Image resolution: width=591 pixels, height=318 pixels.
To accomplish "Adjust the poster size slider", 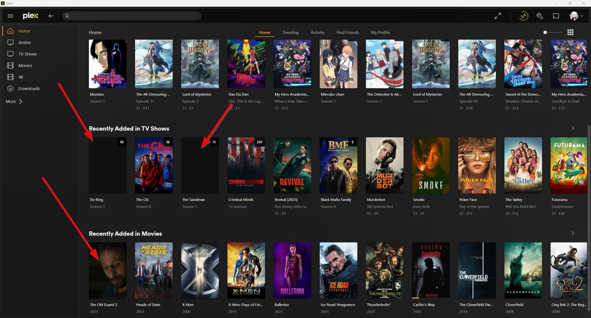I will pyautogui.click(x=552, y=32).
